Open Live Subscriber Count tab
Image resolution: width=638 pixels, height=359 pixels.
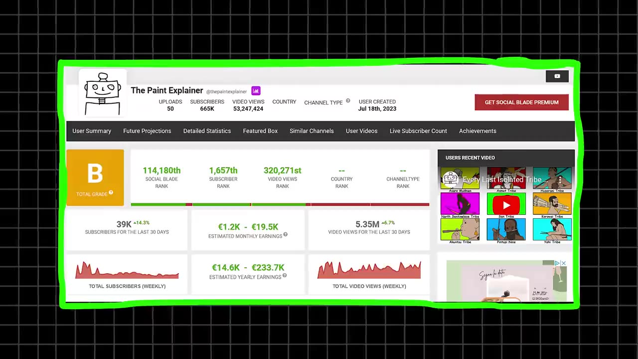pyautogui.click(x=418, y=131)
